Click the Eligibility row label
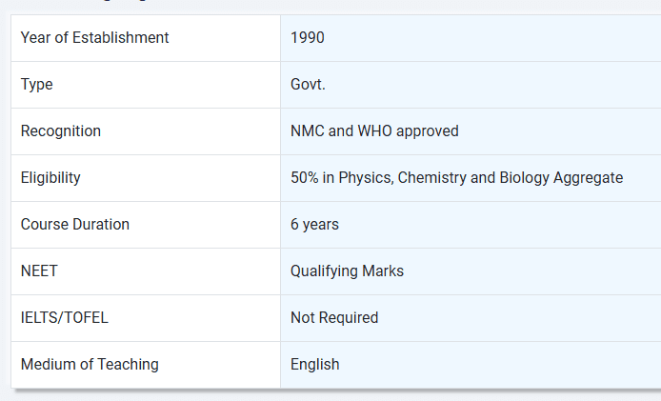 (50, 178)
